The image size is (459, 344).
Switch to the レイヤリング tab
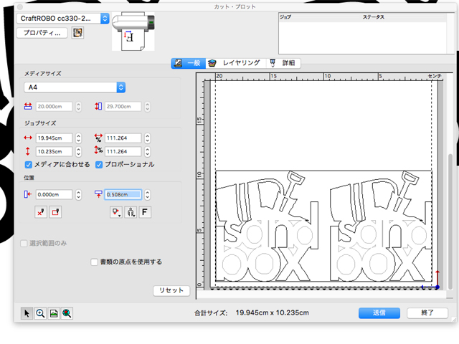pyautogui.click(x=235, y=63)
